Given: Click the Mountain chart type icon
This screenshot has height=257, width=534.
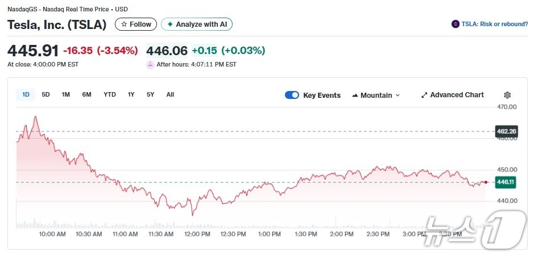Looking at the screenshot, I should (355, 96).
